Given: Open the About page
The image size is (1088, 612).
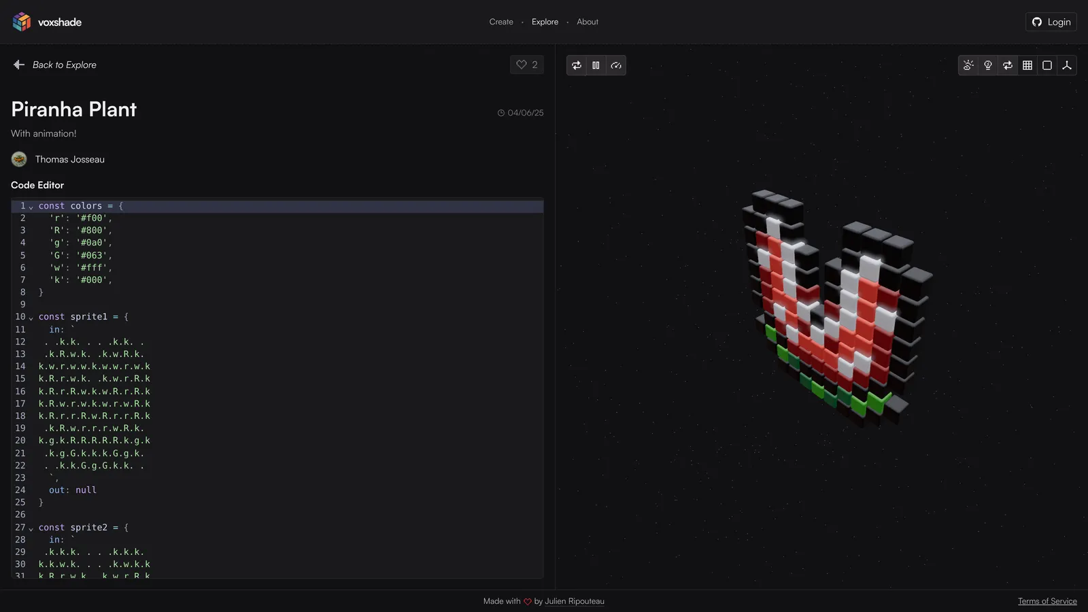Looking at the screenshot, I should (588, 22).
